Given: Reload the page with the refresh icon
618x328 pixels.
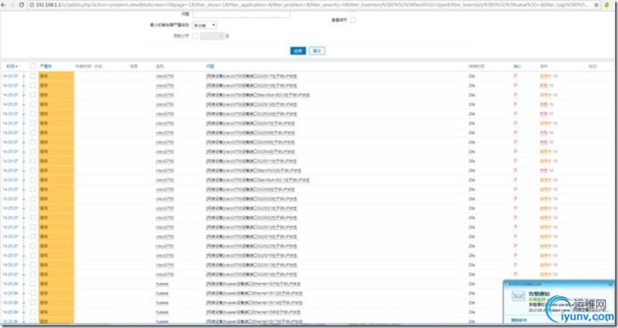Looking at the screenshot, I should 21,5.
